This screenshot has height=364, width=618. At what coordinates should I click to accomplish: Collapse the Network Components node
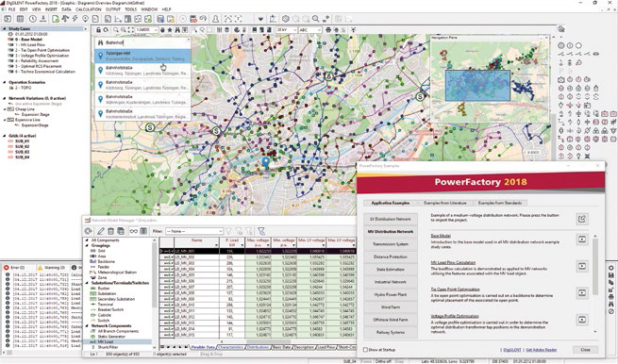87,325
